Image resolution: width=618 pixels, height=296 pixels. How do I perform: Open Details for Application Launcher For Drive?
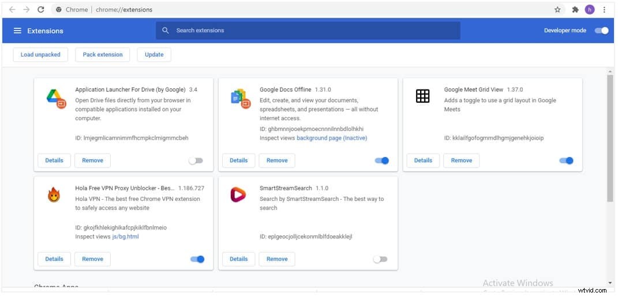click(x=54, y=160)
